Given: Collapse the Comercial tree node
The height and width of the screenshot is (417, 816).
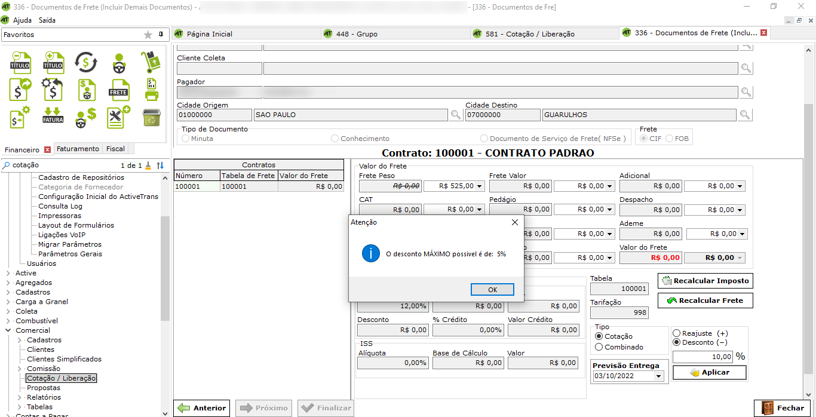Looking at the screenshot, I should click(8, 330).
